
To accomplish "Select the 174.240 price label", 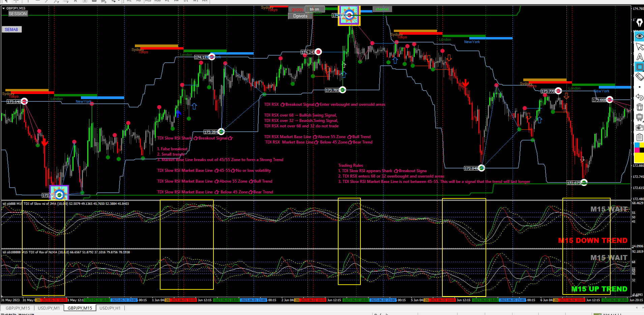I will pos(308,52).
